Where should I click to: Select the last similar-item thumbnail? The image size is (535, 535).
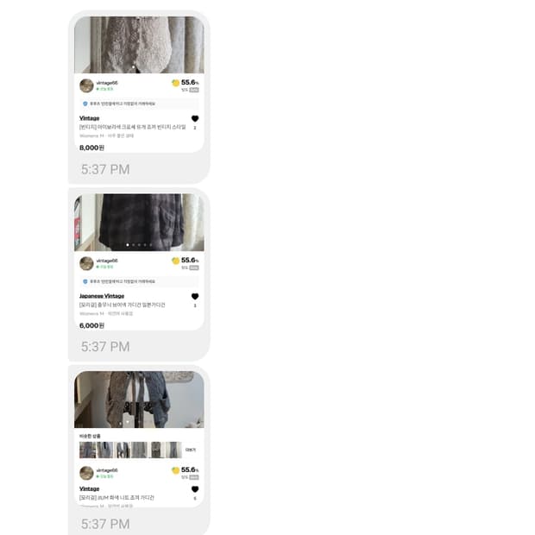pyautogui.click(x=173, y=450)
